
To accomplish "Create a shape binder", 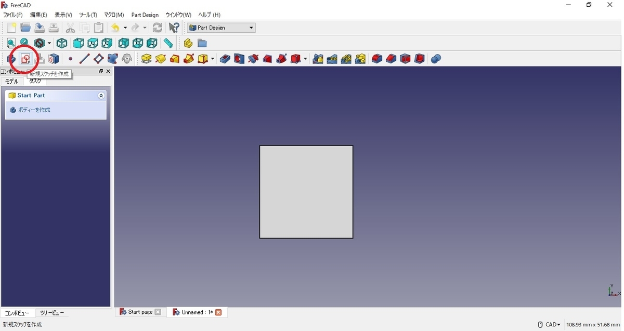I will click(x=112, y=59).
